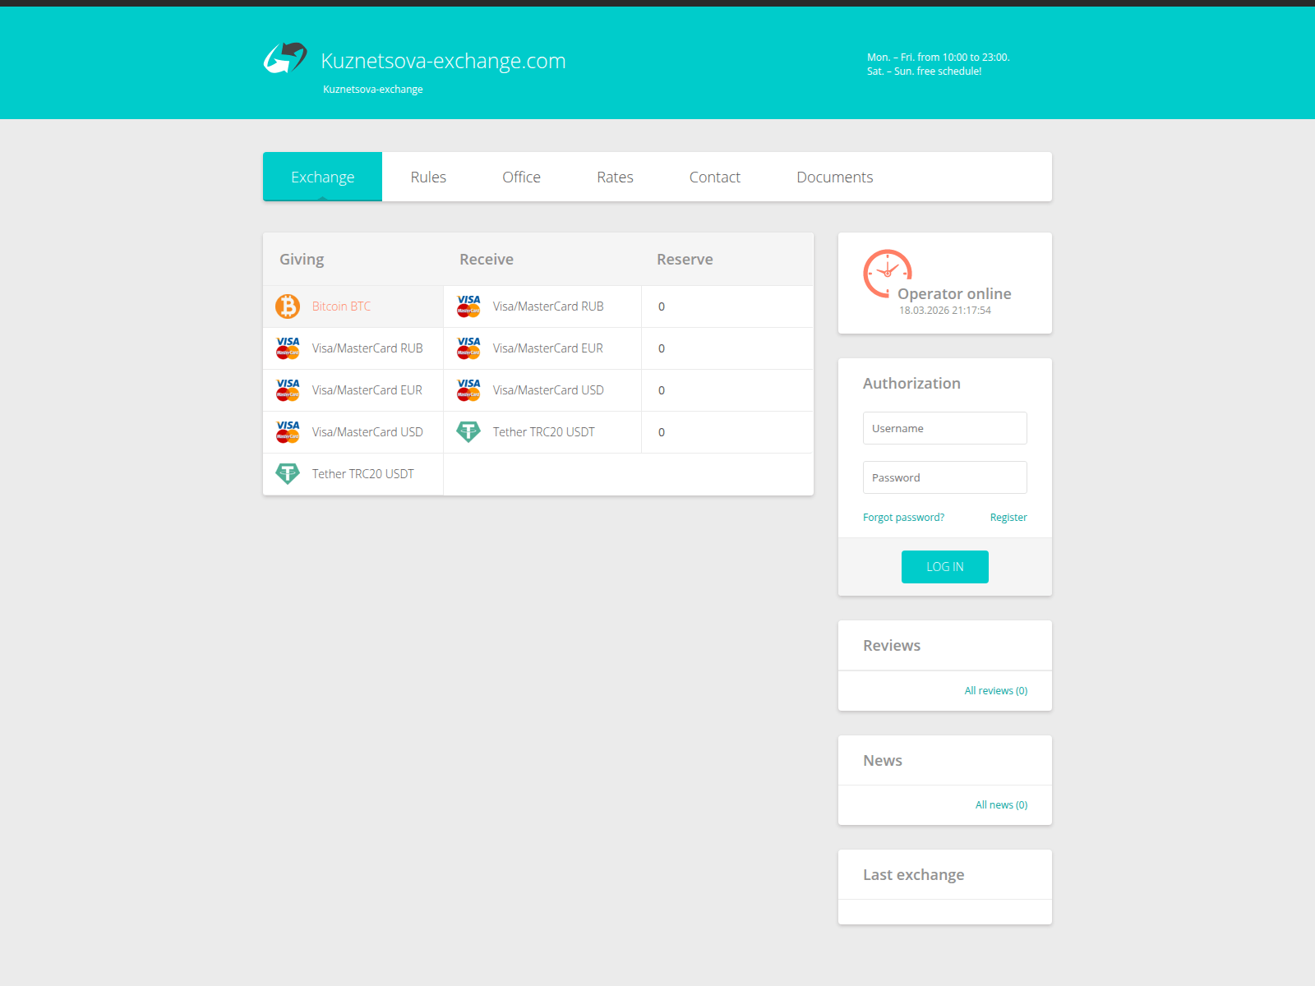Click the Authorization heading
1315x986 pixels.
[911, 384]
